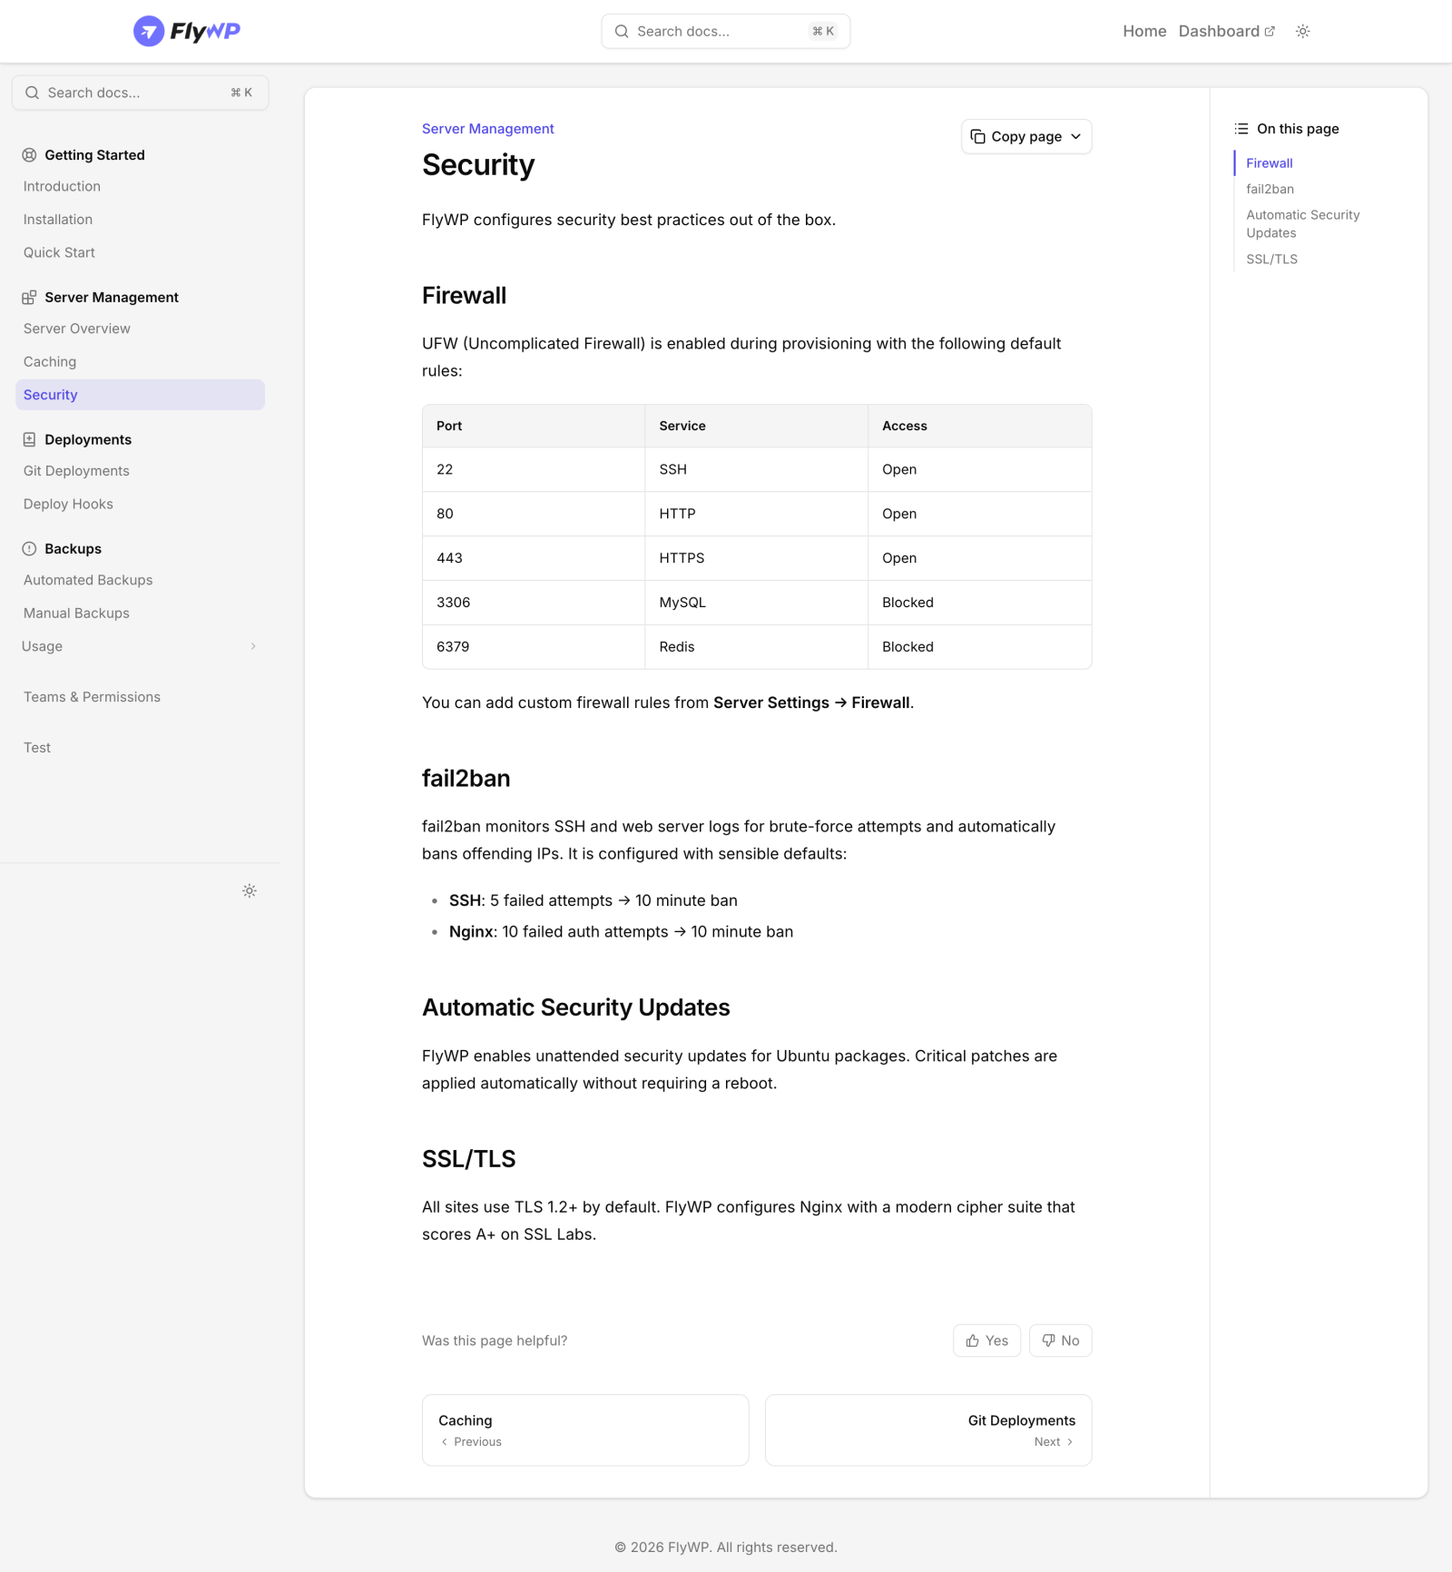The width and height of the screenshot is (1452, 1572).
Task: Click the FlyWP logo icon
Action: click(149, 31)
